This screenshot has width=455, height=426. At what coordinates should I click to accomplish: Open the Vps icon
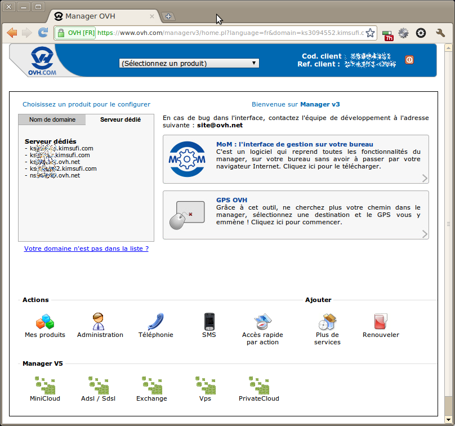(x=205, y=385)
